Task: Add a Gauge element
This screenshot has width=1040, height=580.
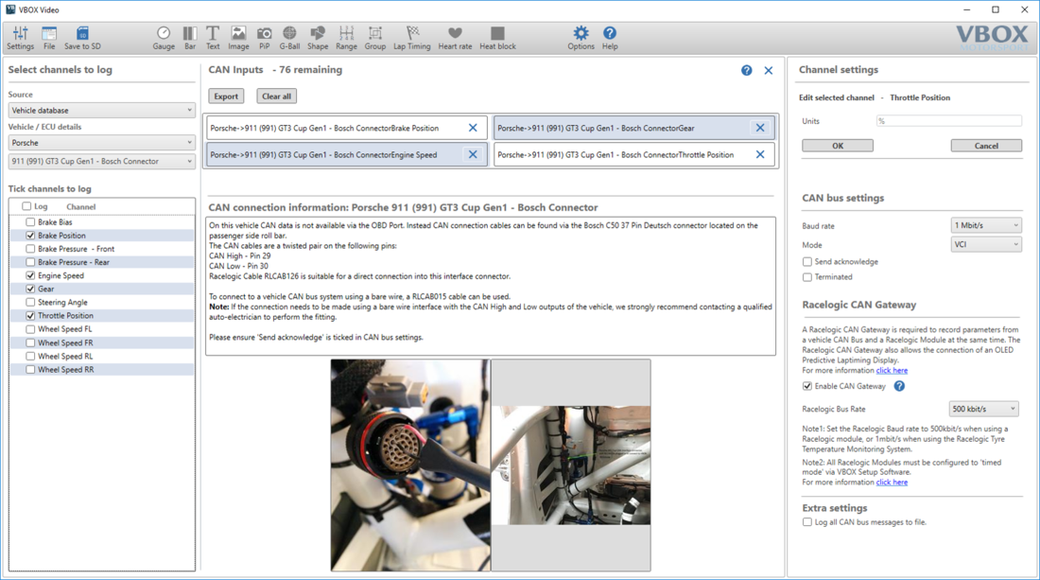Action: [x=164, y=39]
